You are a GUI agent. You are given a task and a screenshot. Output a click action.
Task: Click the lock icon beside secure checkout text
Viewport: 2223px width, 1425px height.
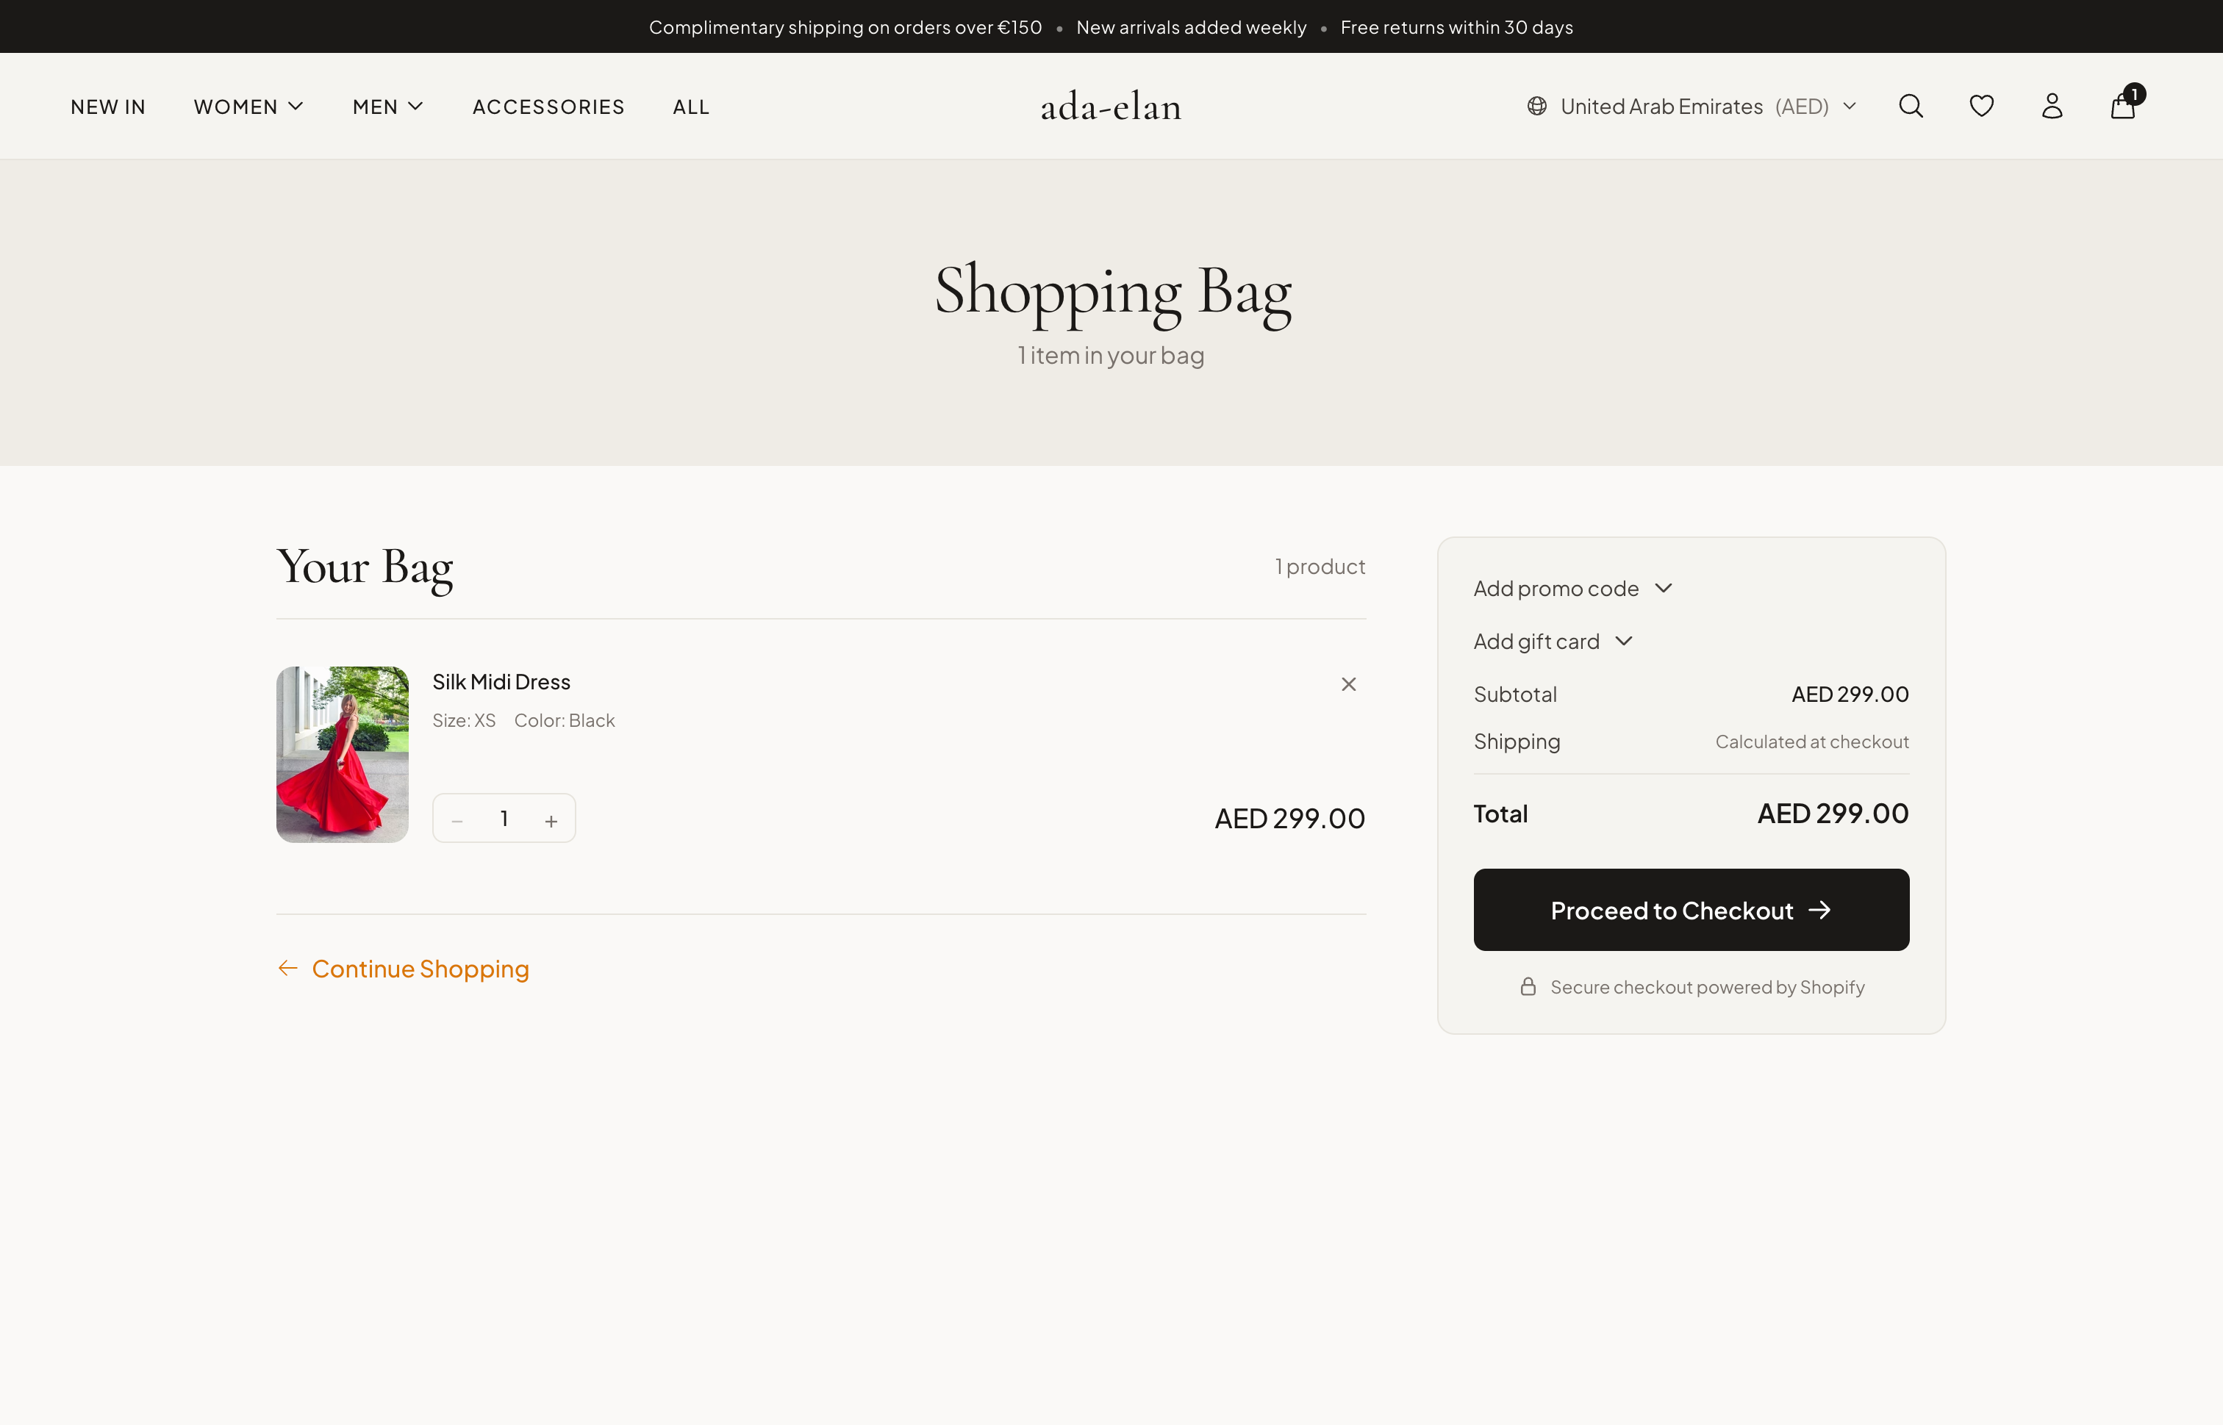1528,986
